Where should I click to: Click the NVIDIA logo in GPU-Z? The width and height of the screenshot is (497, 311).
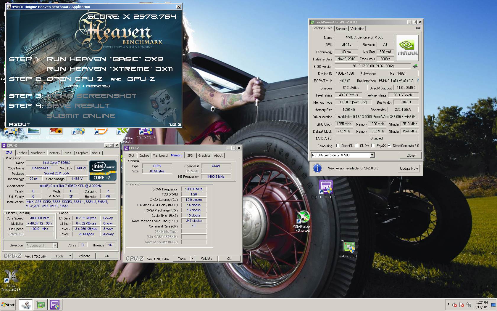(x=407, y=48)
